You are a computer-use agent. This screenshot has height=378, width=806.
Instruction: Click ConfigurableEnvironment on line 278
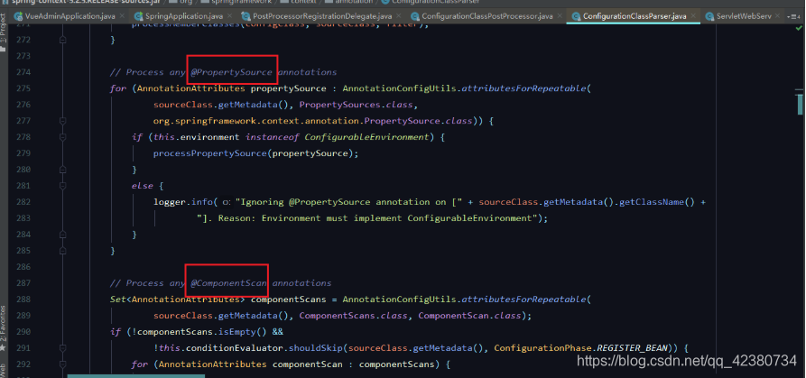366,137
